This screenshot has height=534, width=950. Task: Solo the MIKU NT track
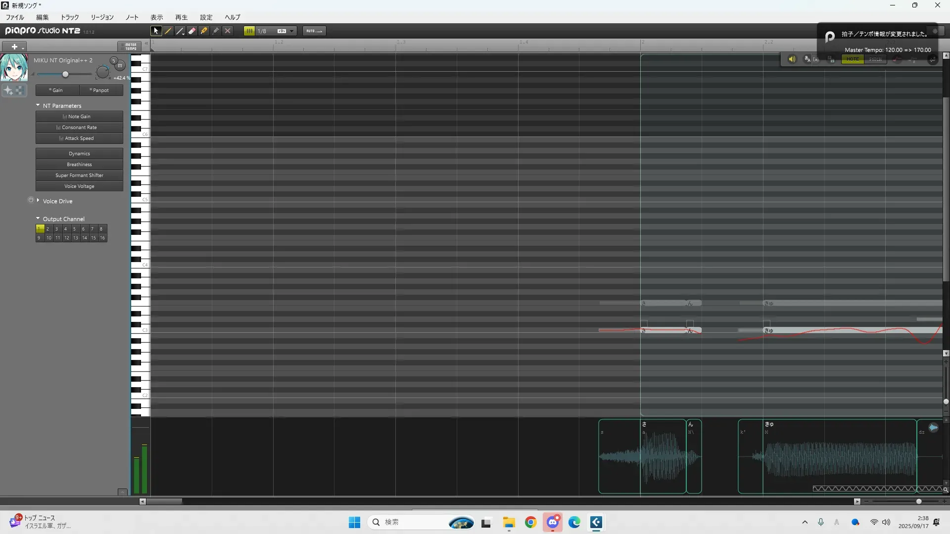pos(113,60)
